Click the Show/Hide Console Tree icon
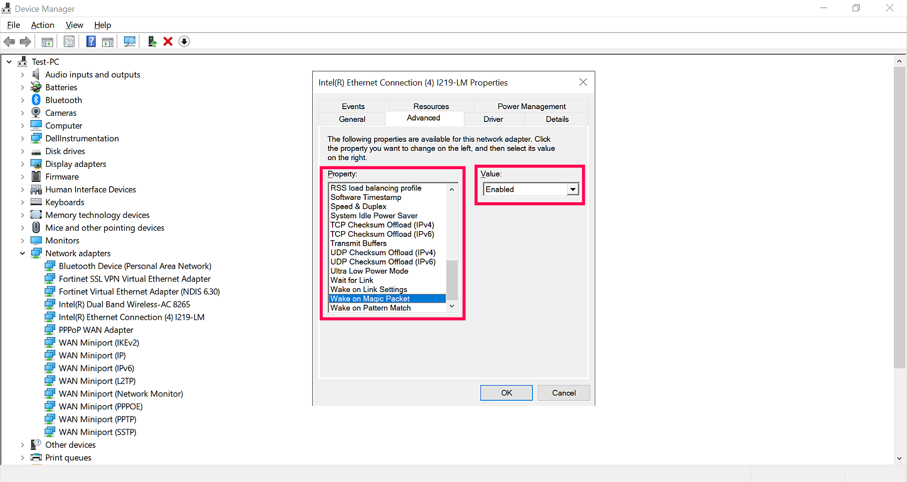The image size is (907, 482). tap(47, 42)
